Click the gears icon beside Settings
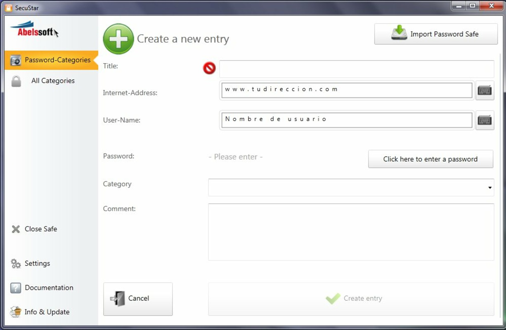This screenshot has height=330, width=506. pyautogui.click(x=16, y=264)
